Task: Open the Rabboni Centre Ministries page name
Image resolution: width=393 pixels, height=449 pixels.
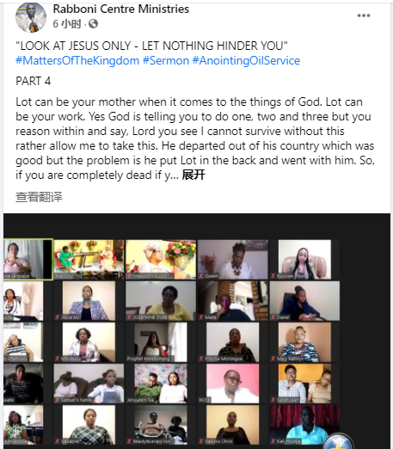Action: point(121,9)
